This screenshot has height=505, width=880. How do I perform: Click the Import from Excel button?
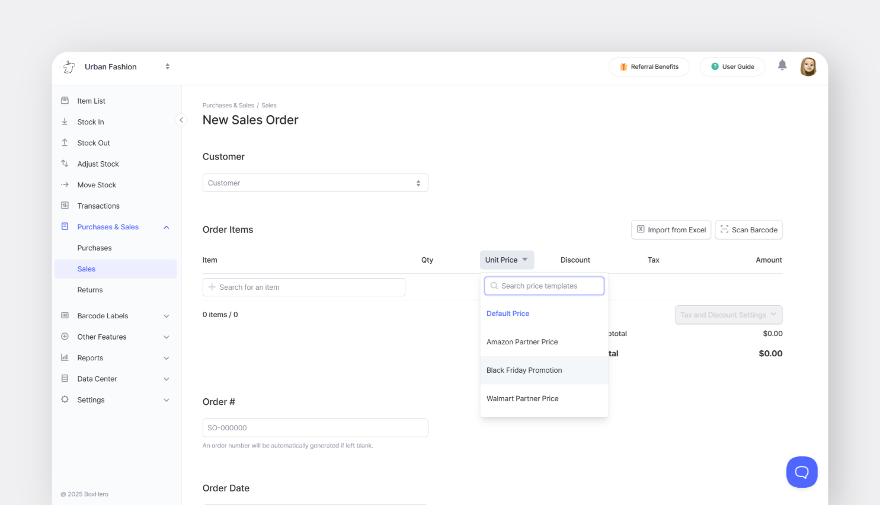(x=671, y=229)
